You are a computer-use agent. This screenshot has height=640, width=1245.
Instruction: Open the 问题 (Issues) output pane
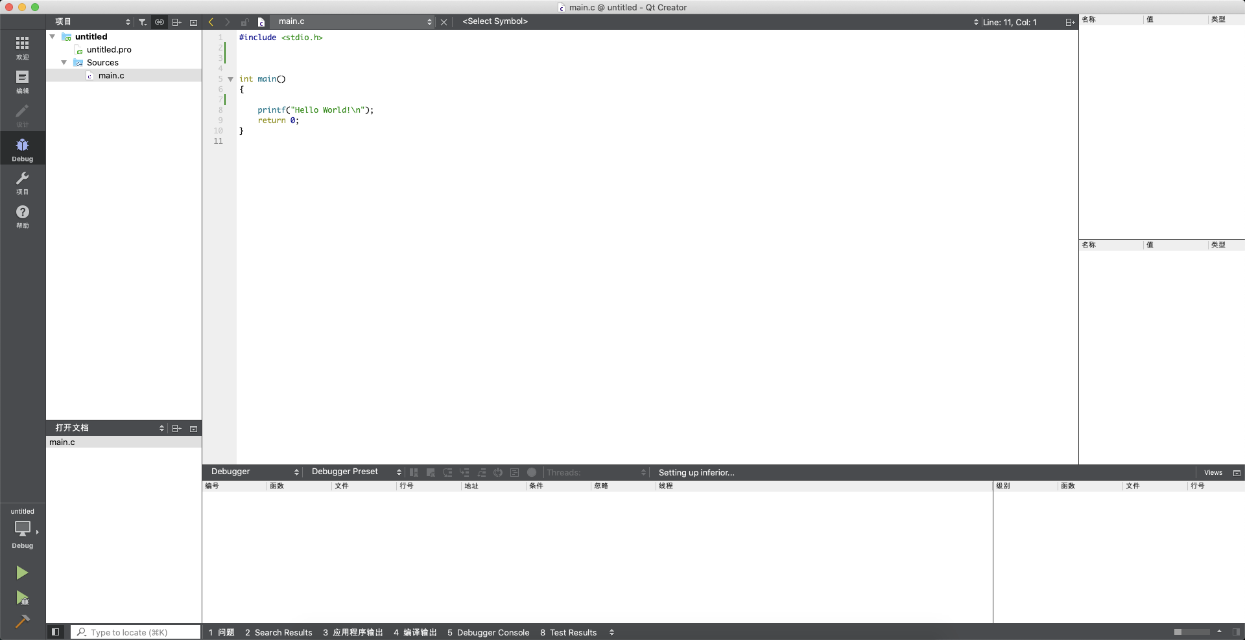(221, 632)
